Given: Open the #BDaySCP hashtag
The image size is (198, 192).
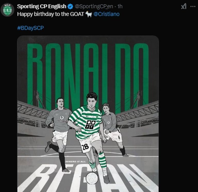Looking at the screenshot, I should (x=30, y=28).
